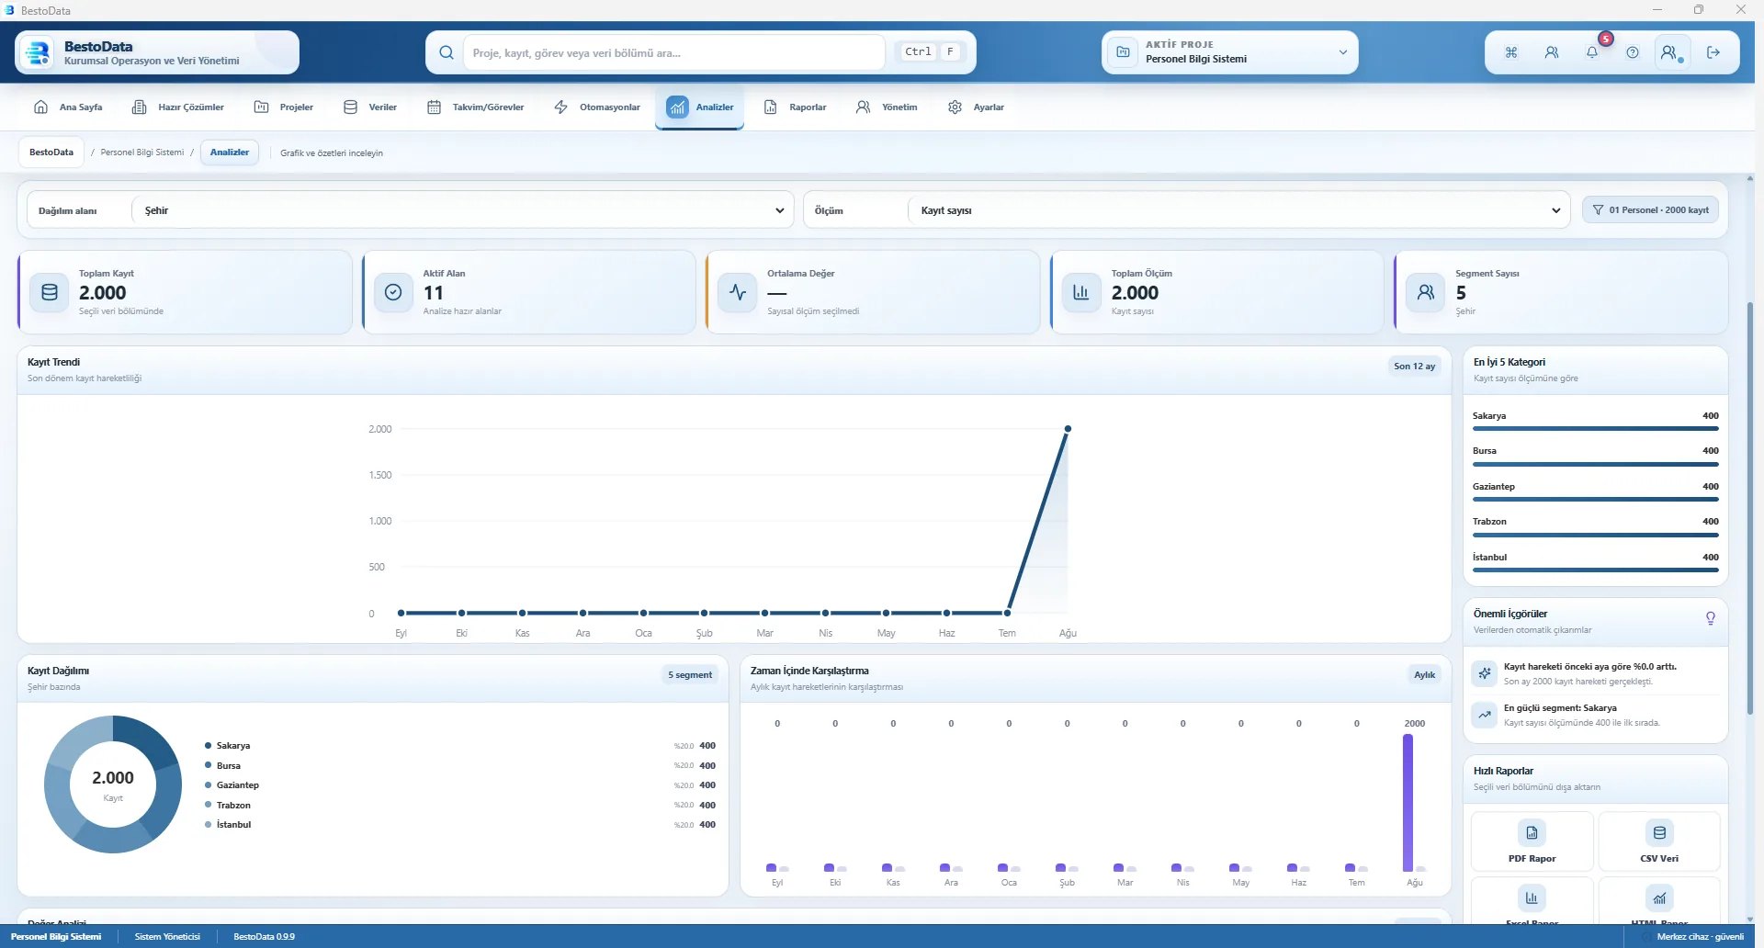Select the Takvim/Görevler tab
Image resolution: width=1764 pixels, height=948 pixels.
tap(476, 107)
